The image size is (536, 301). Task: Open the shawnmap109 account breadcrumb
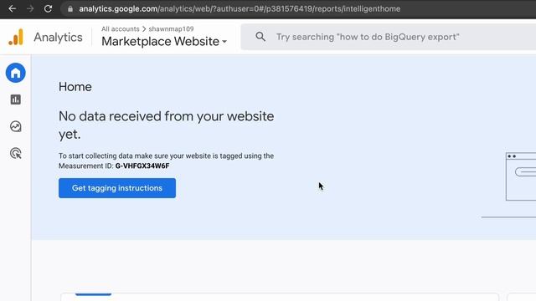[171, 29]
